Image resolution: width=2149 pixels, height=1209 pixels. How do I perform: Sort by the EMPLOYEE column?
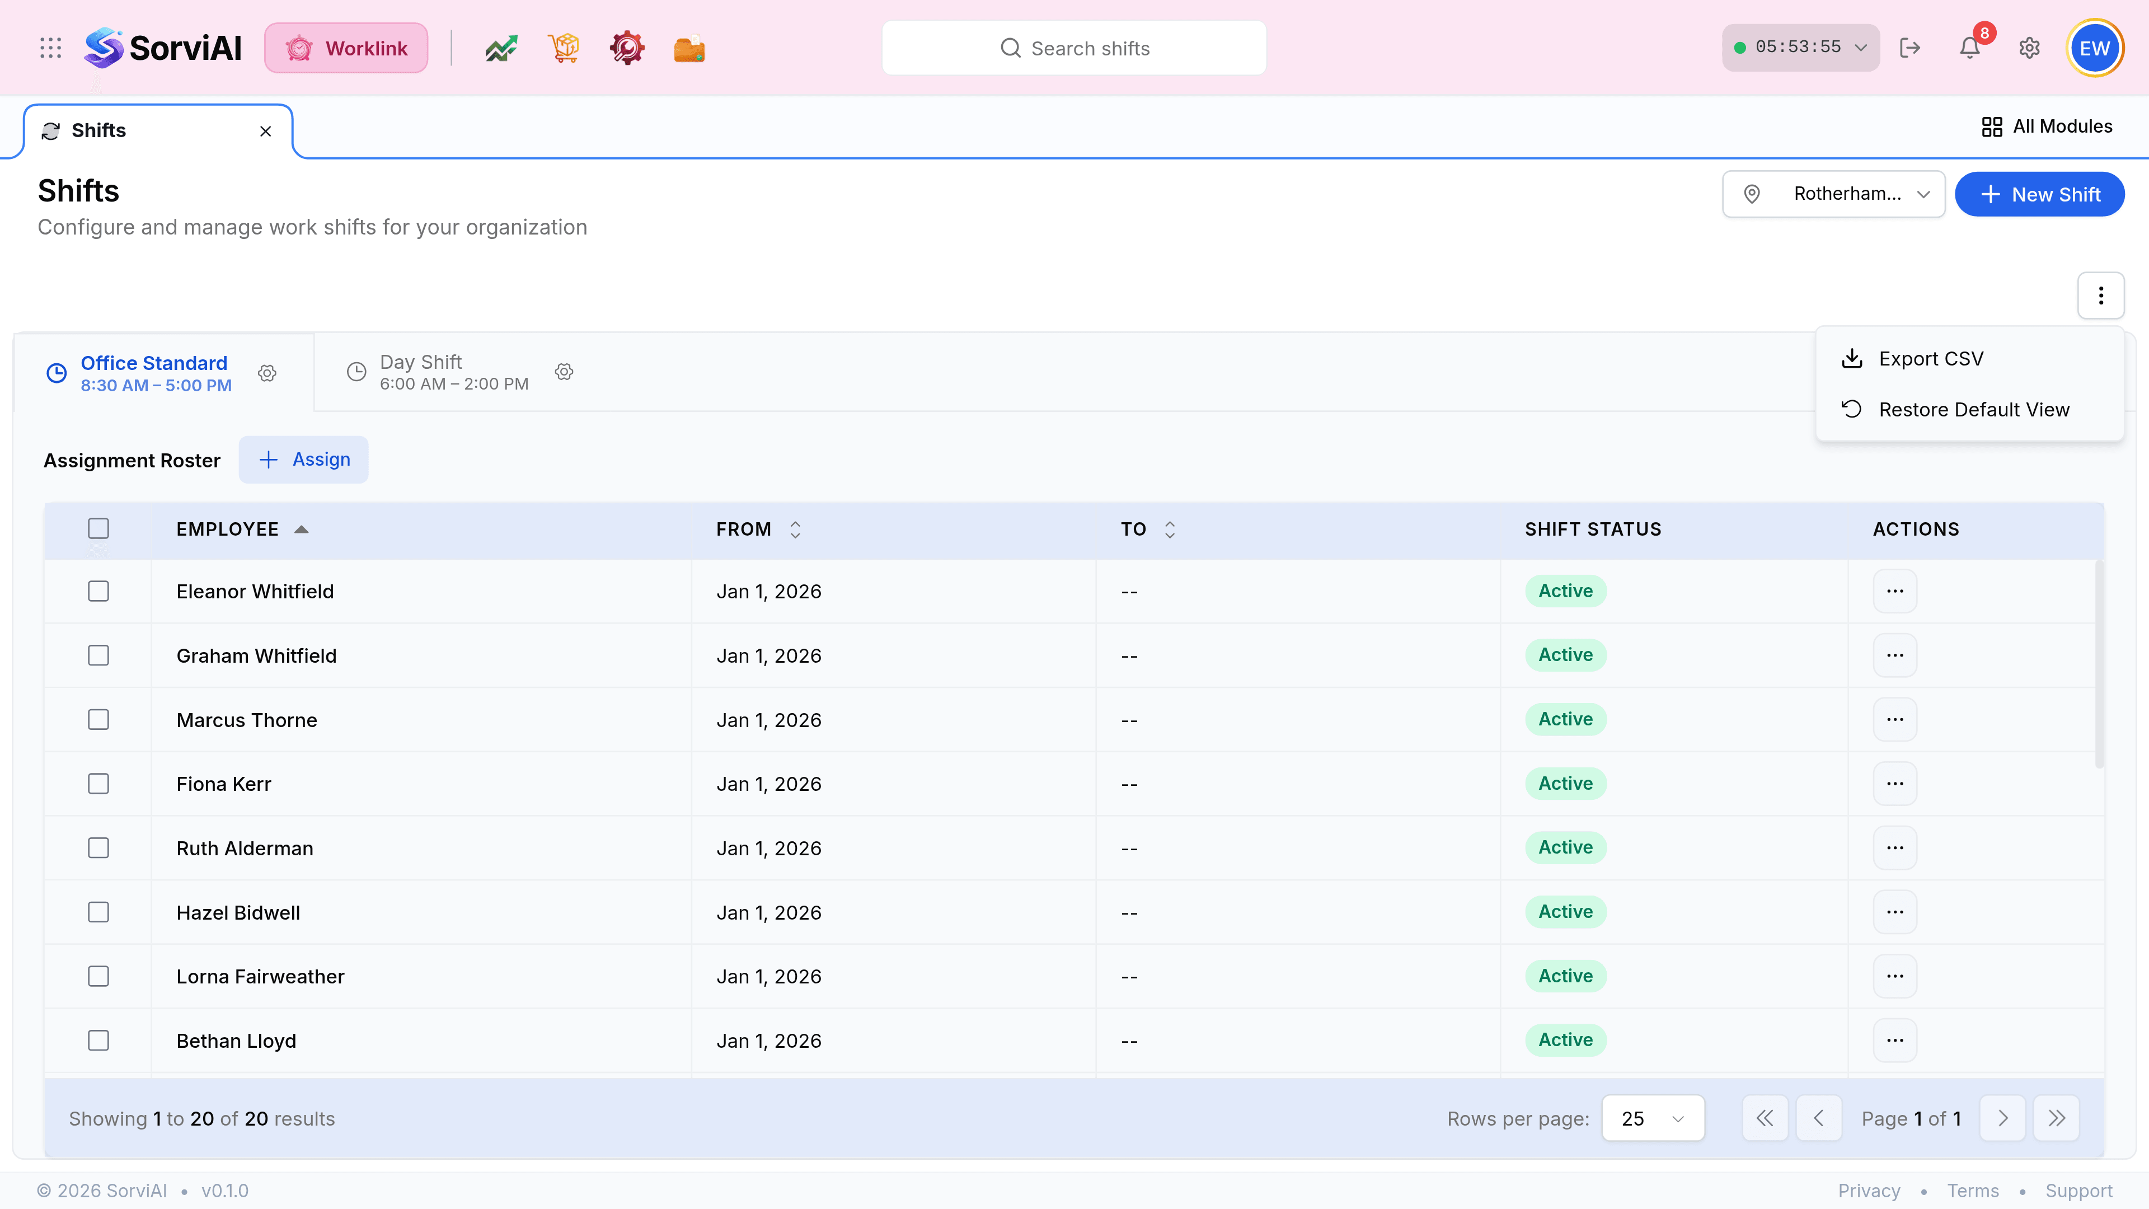click(x=242, y=529)
